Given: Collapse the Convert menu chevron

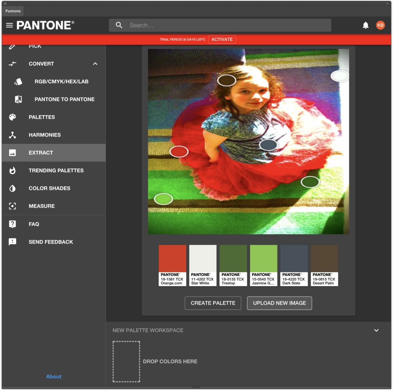Looking at the screenshot, I should [95, 64].
